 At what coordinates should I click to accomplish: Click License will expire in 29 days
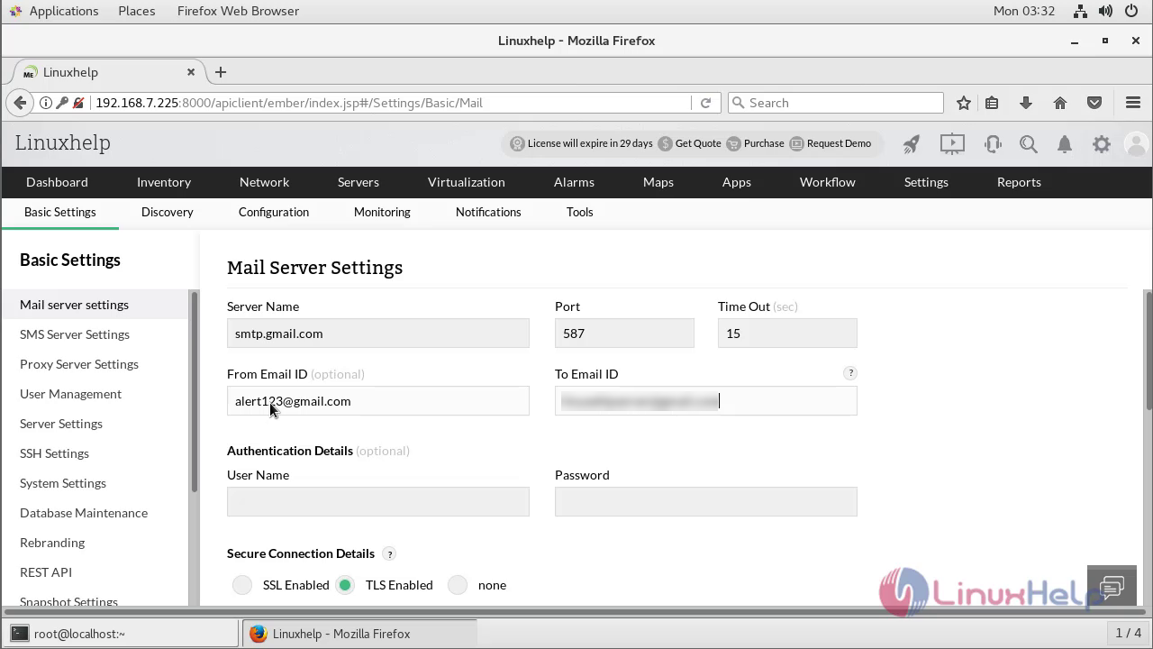tap(582, 143)
